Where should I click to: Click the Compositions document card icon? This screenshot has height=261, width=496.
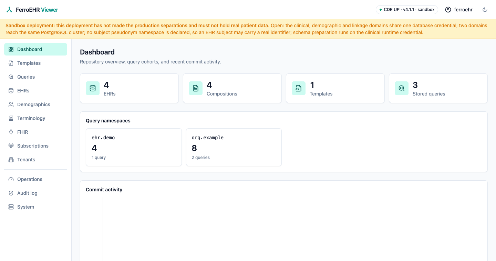pyautogui.click(x=196, y=88)
